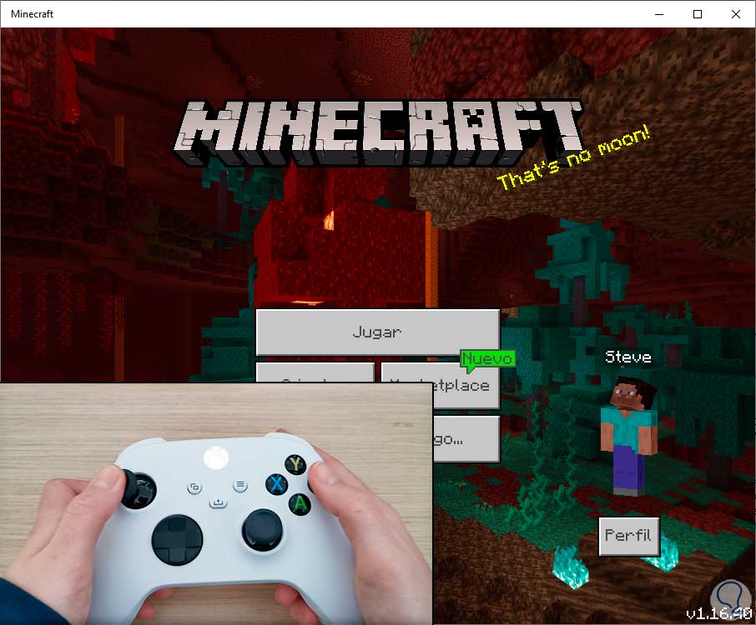Viewport: 756px width, 625px height.
Task: Click the green Nuevo tag
Action: (487, 359)
